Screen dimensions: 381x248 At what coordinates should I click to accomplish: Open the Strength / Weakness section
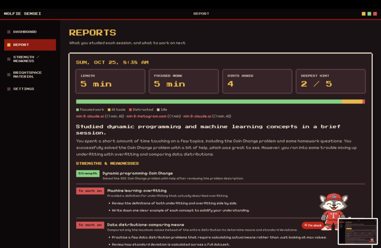point(30,59)
